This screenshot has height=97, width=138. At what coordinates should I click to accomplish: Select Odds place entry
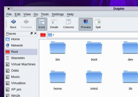point(21,71)
